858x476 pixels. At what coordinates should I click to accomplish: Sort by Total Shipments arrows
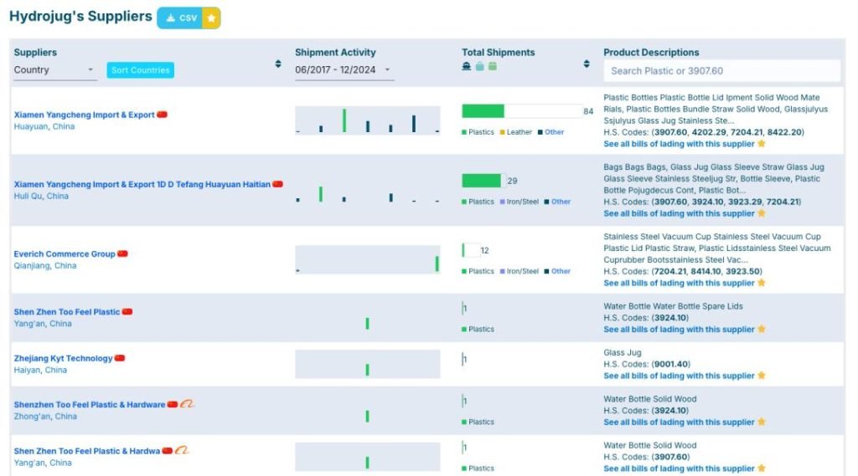click(587, 64)
